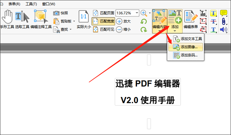
Task: Select the 手形工具 hand tool
Action: click(7, 19)
